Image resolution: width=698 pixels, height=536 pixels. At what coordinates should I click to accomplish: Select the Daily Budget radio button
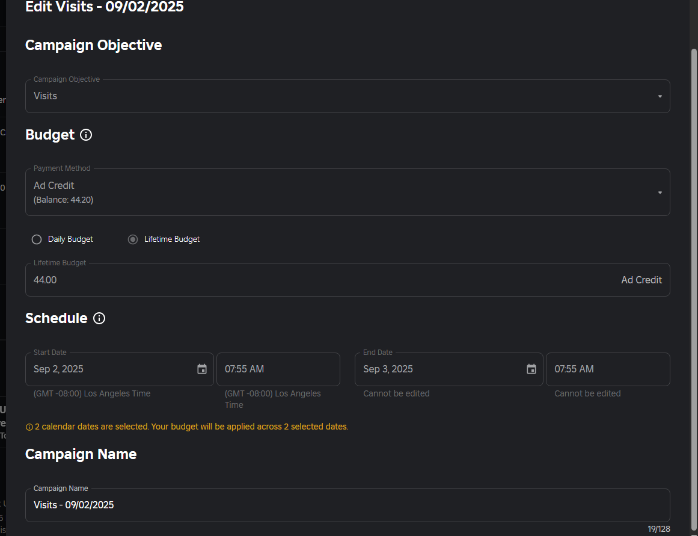(x=37, y=239)
